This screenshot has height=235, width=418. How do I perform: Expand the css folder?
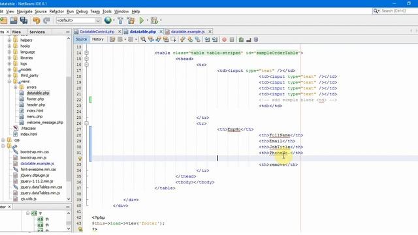3,140
